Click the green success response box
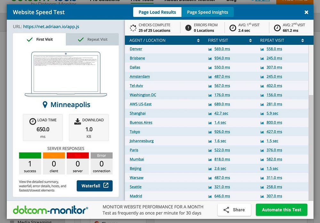320x223 pixels. [x=30, y=163]
